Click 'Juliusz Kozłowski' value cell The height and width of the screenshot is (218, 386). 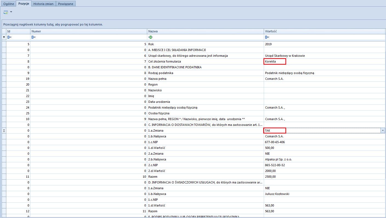click(x=325, y=194)
